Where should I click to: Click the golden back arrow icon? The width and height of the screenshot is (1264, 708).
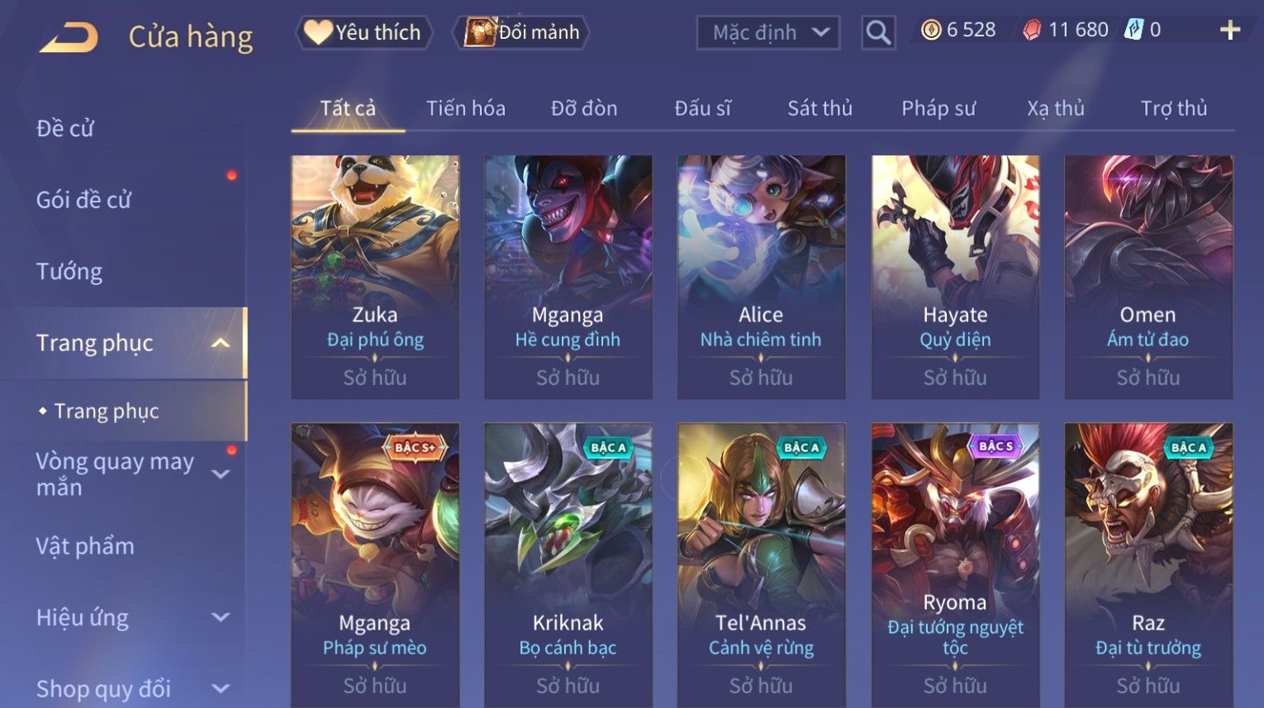[69, 37]
